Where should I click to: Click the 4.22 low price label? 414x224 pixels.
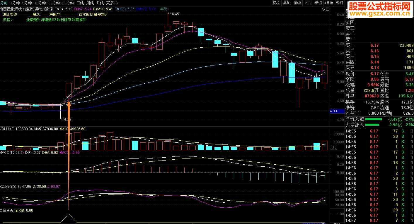[68, 119]
